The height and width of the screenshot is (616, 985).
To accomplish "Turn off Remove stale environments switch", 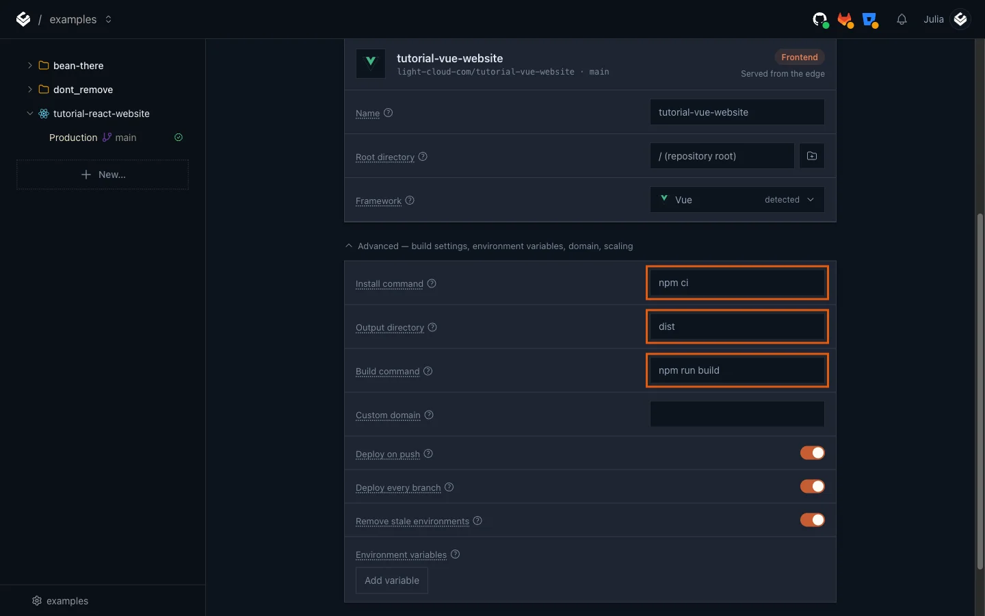I will pos(813,520).
